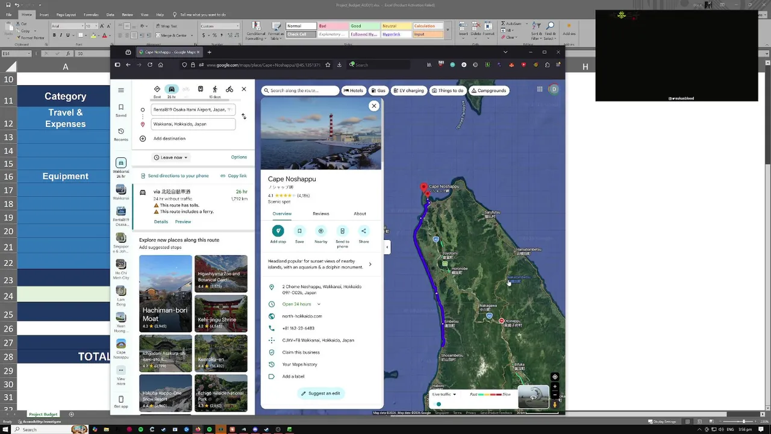Click the show your location button on map
Screen dimensions: 771x434
pyautogui.click(x=555, y=377)
